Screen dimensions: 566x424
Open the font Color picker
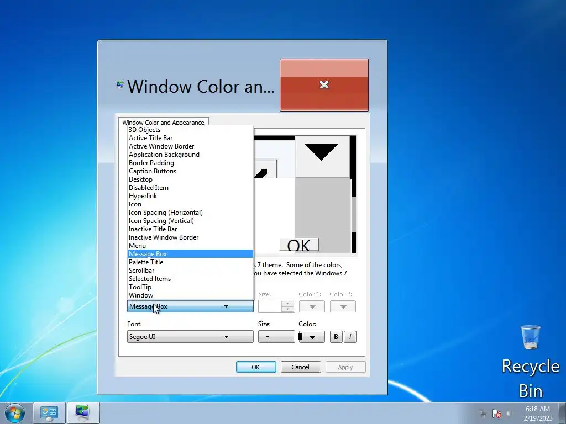point(312,337)
